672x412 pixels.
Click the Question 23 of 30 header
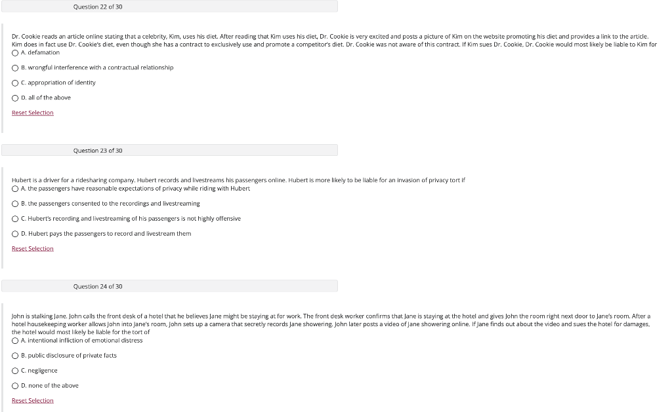pos(169,150)
